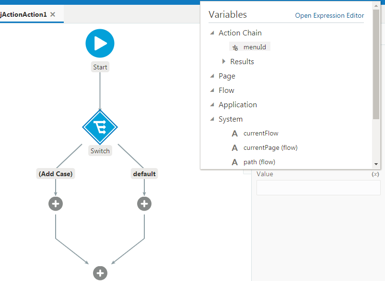Click the variable icon next to menuId
This screenshot has width=385, height=281.
(x=234, y=47)
